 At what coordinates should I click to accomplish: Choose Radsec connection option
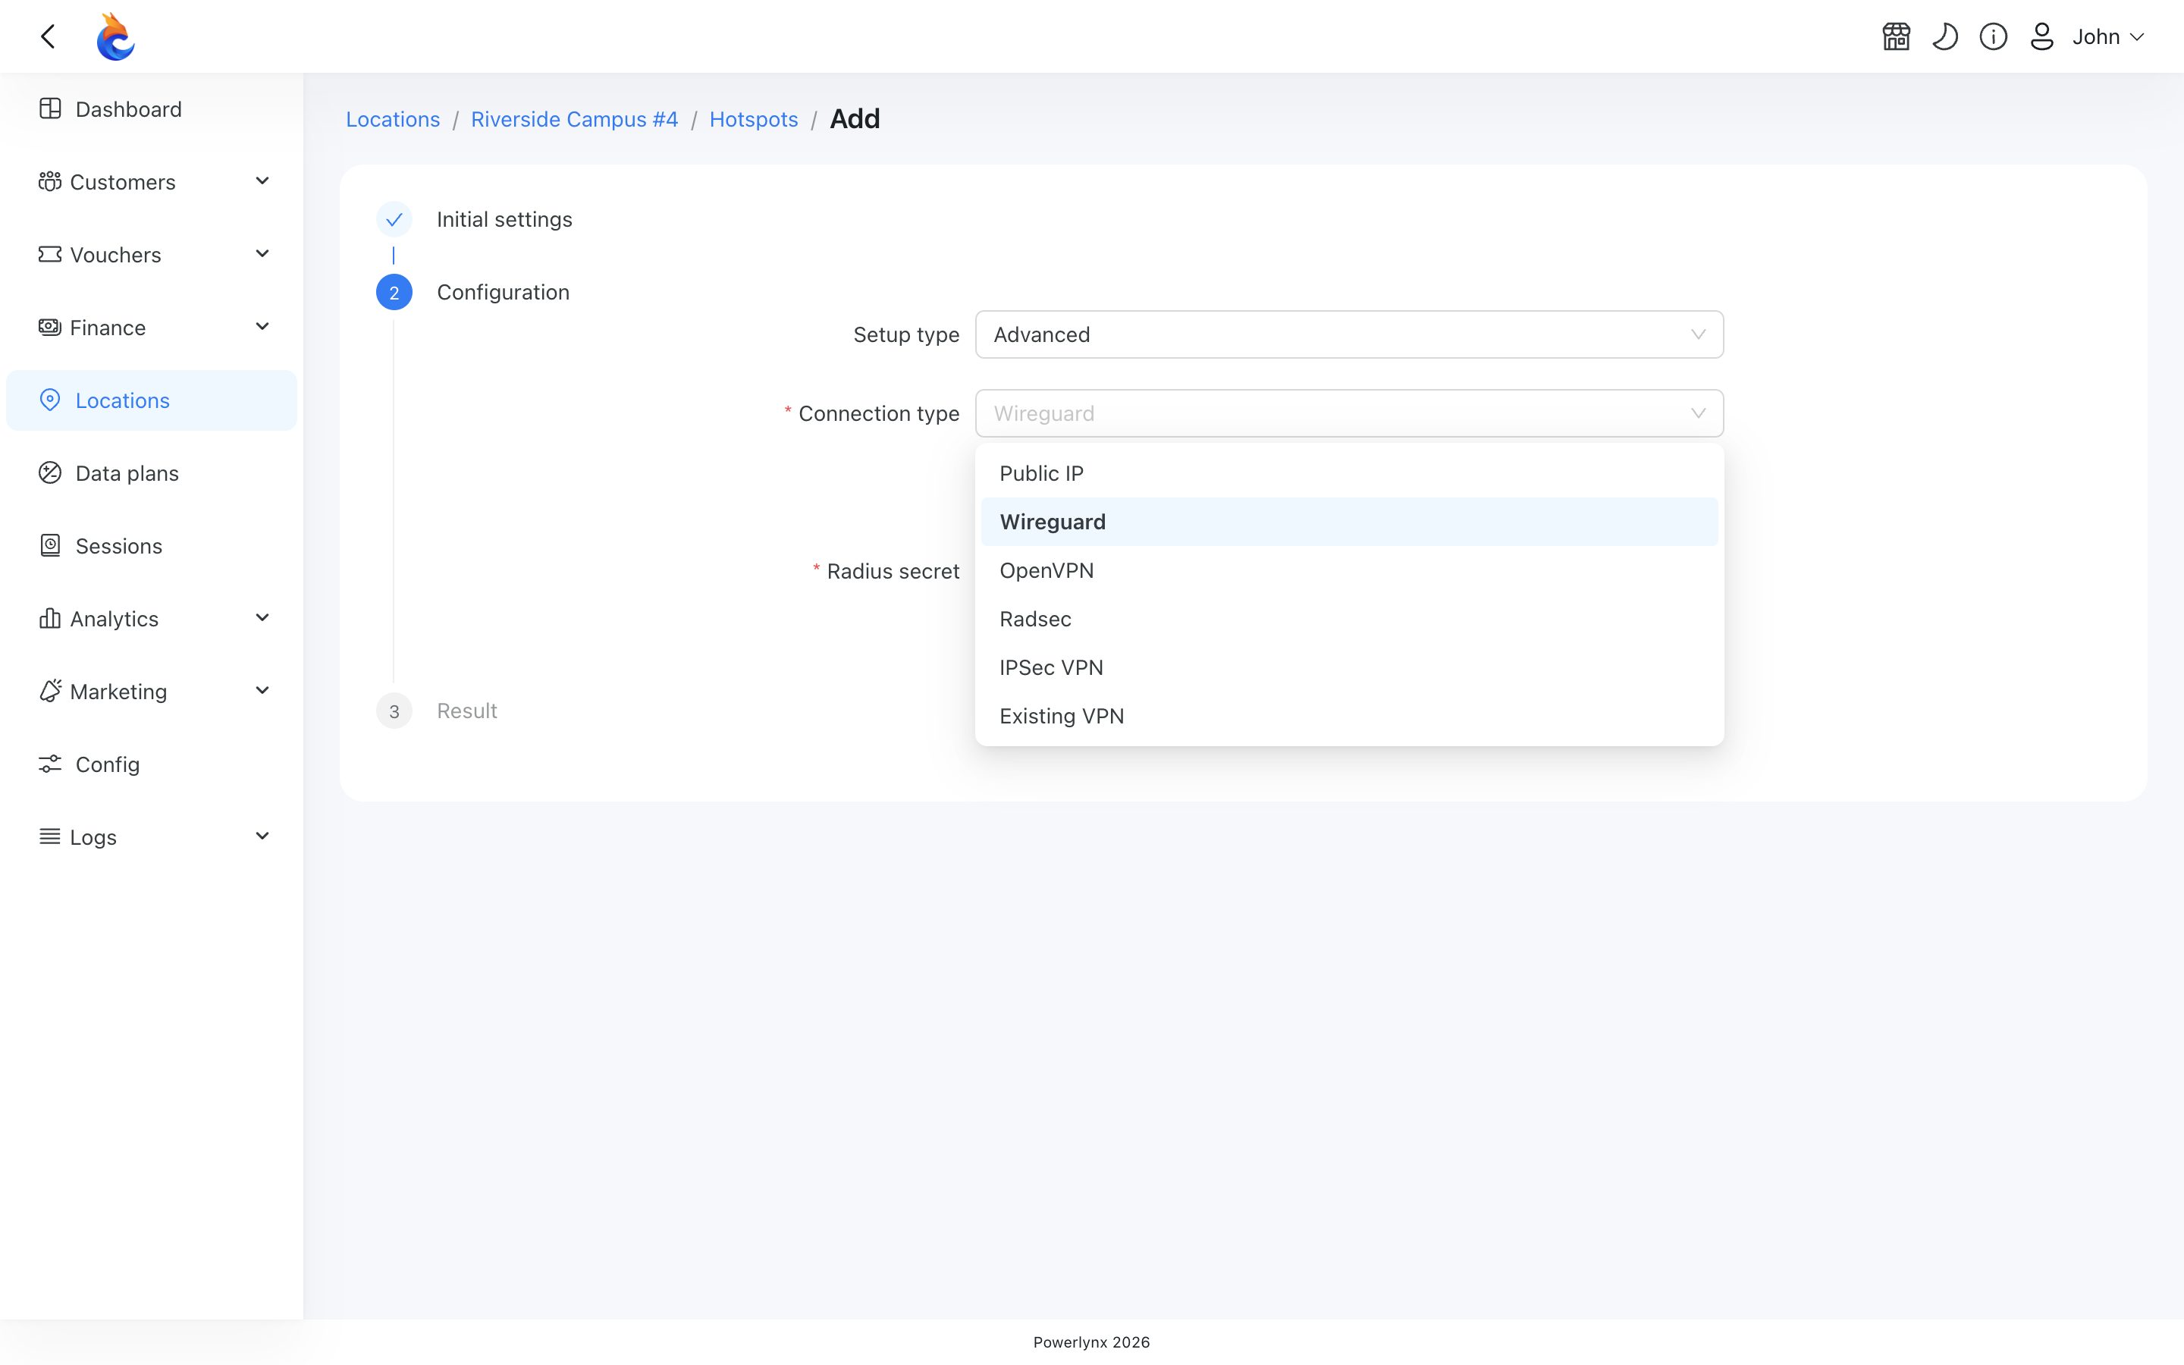click(1349, 620)
